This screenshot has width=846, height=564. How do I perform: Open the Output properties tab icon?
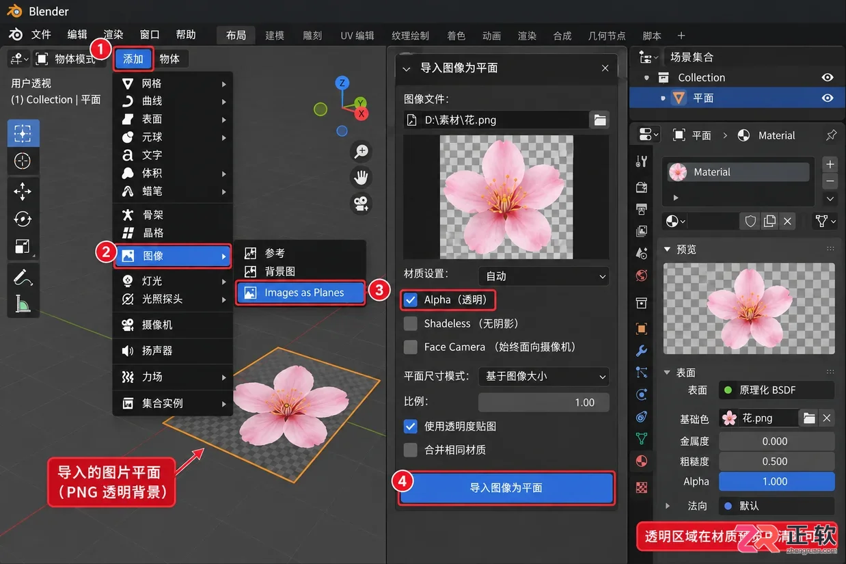pos(642,209)
